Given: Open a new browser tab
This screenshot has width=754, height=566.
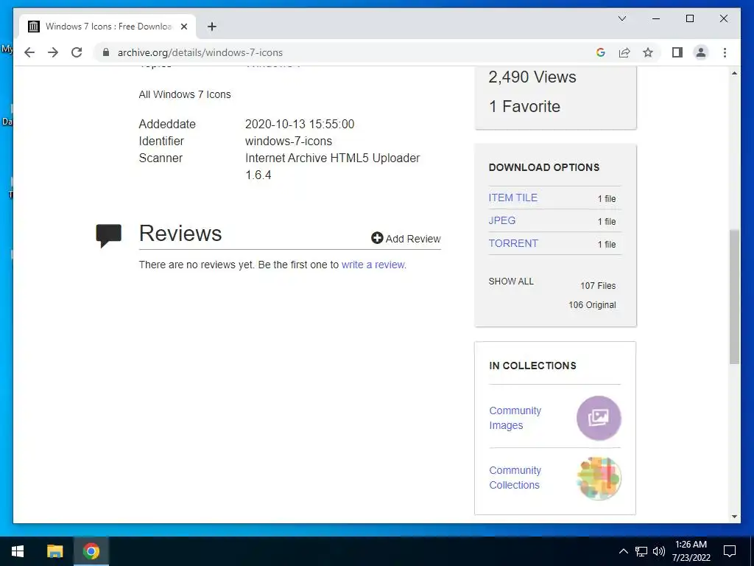Looking at the screenshot, I should point(212,27).
